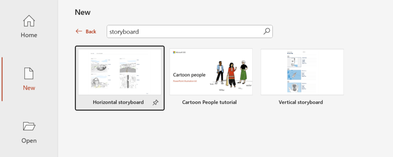Pin the Horizontal storyboard template
The width and height of the screenshot is (393, 157).
coord(155,102)
